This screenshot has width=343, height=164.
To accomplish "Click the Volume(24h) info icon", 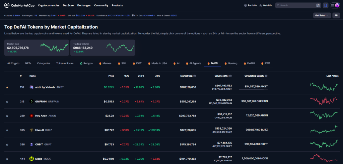I will point(230,76).
